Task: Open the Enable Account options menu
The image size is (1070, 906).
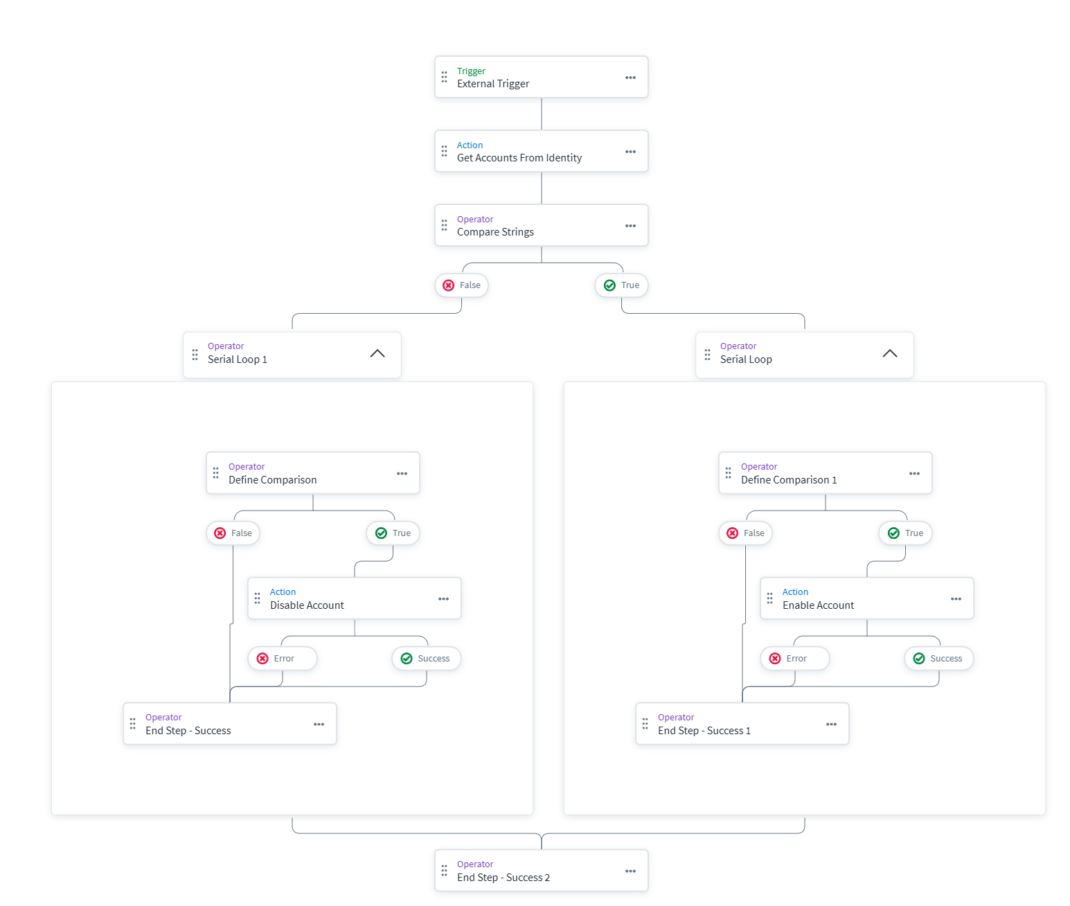Action: (956, 599)
